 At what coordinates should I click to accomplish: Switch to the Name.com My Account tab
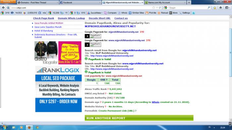[165, 3]
